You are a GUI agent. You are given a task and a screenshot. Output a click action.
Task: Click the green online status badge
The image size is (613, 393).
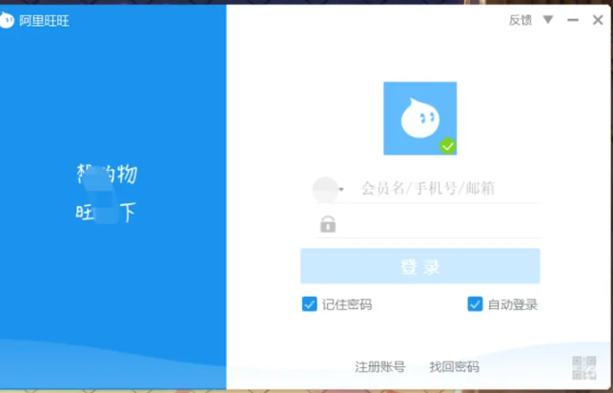(x=448, y=146)
